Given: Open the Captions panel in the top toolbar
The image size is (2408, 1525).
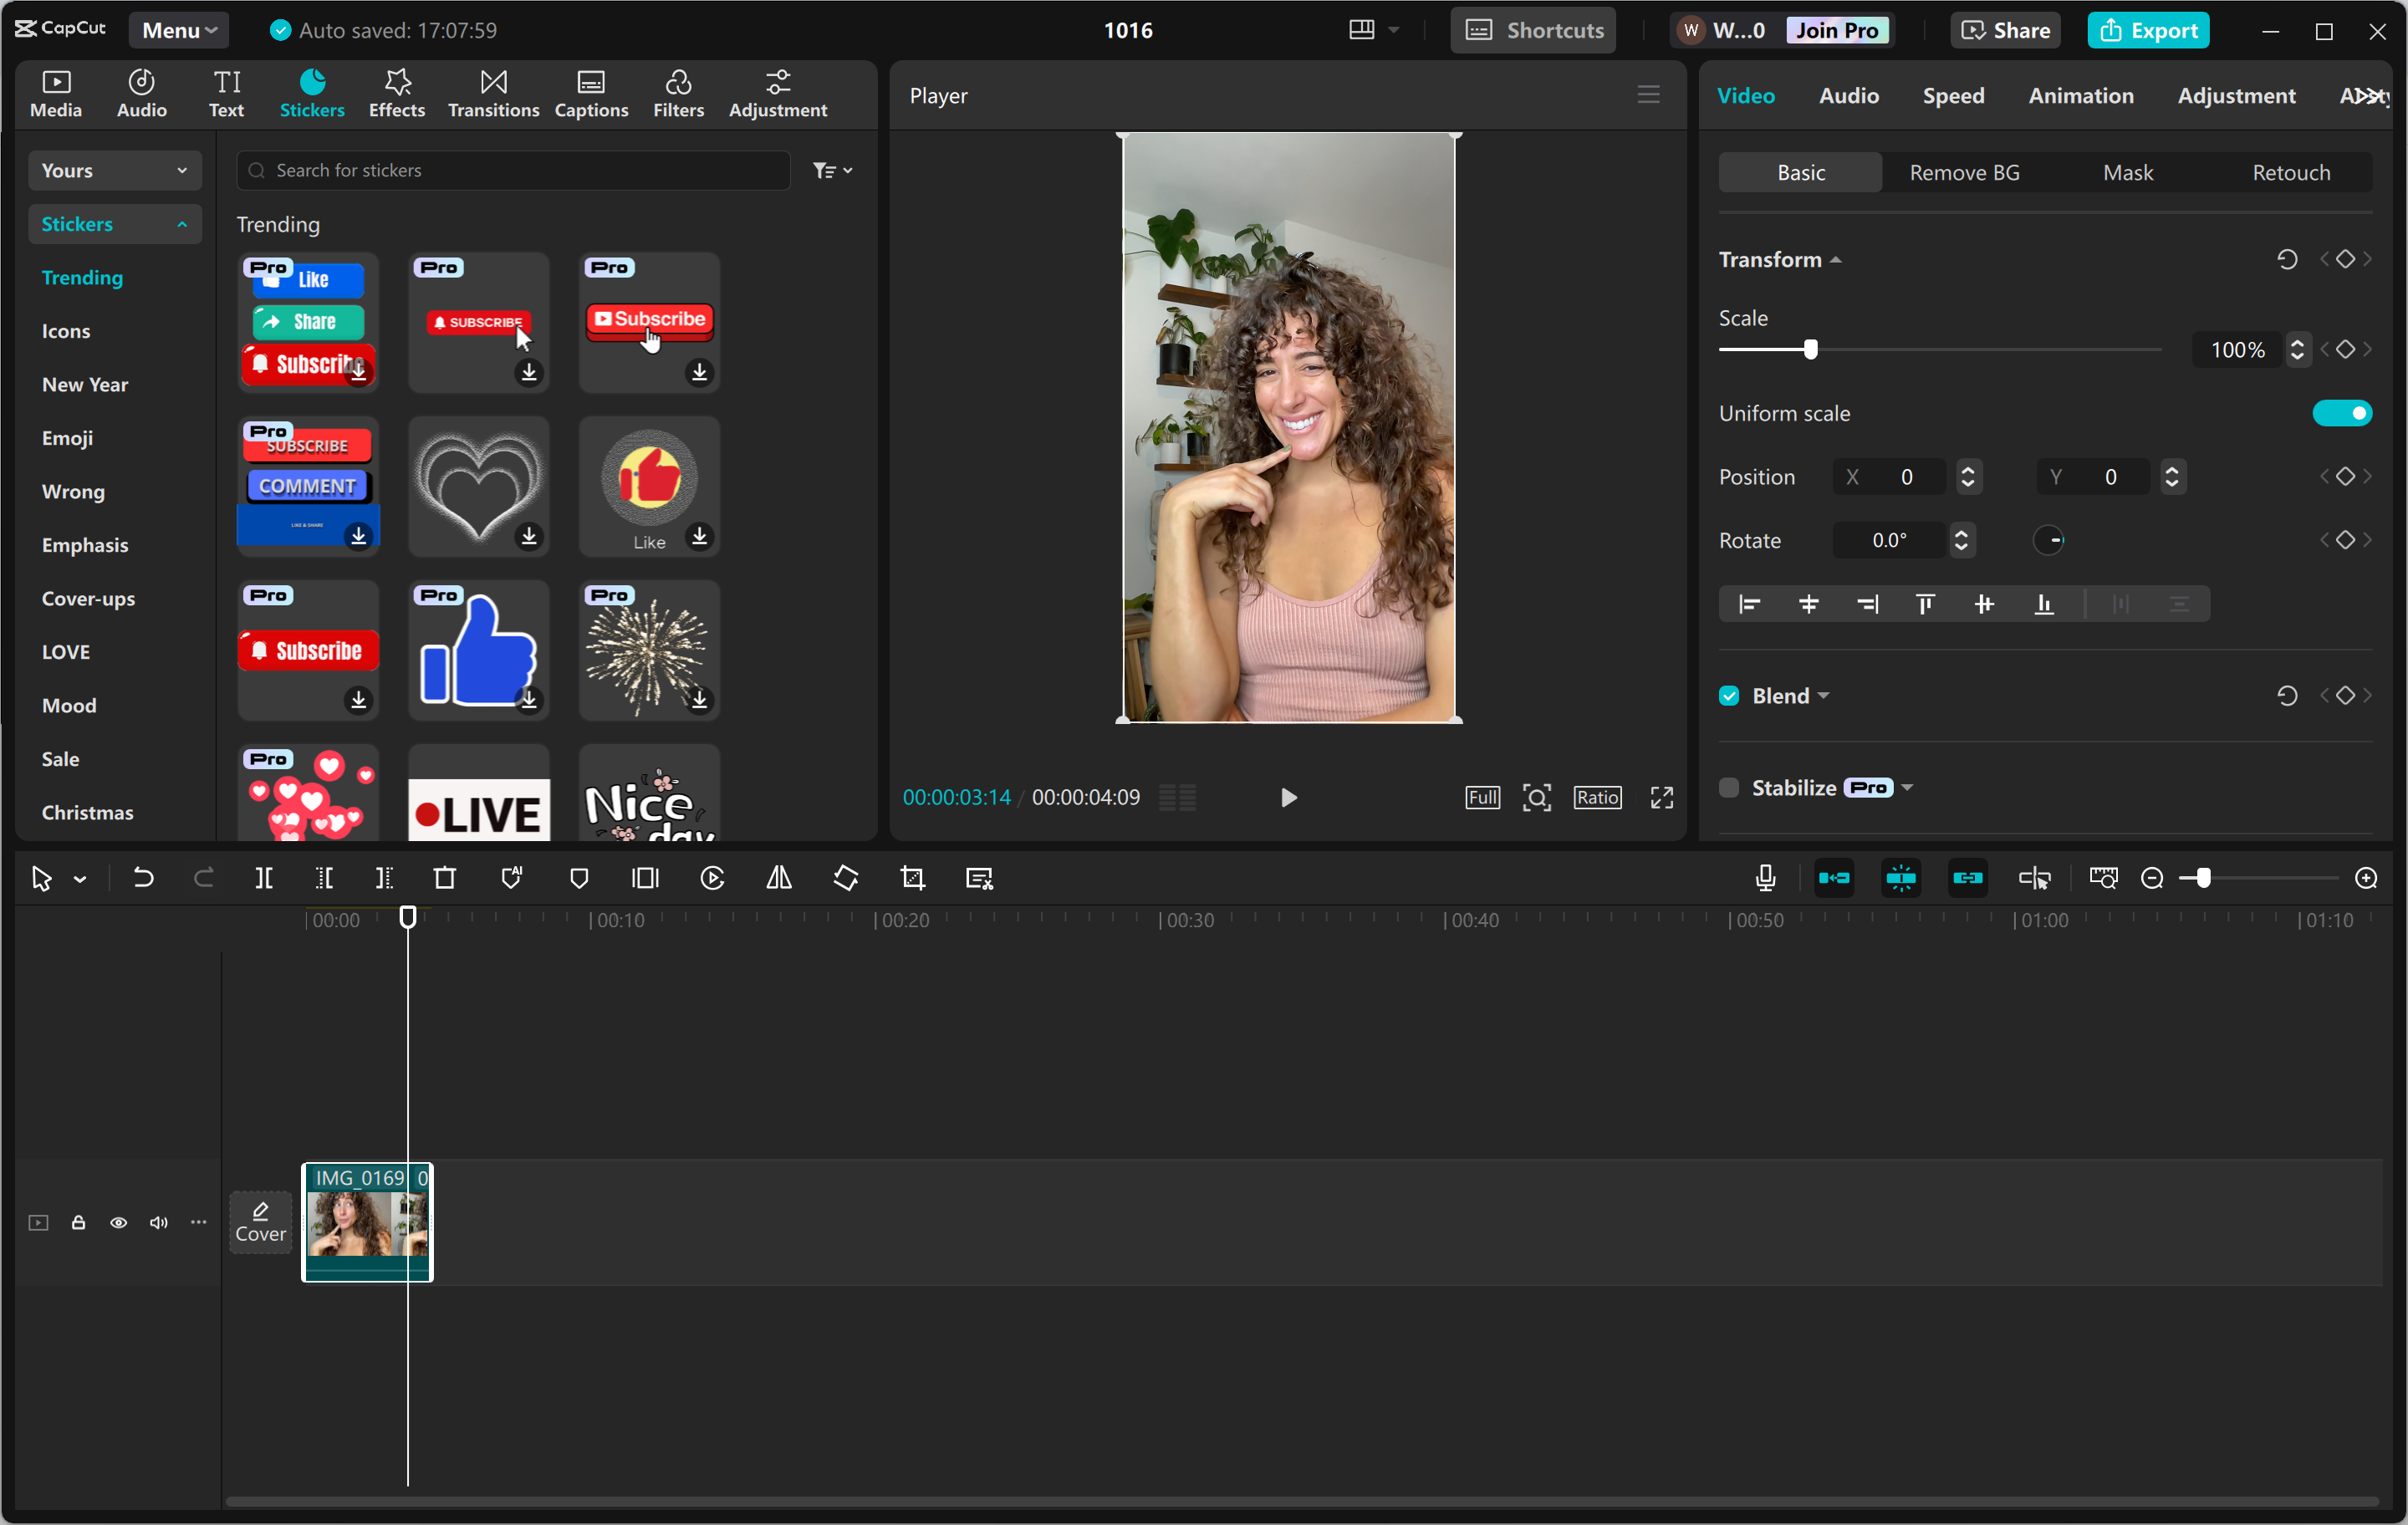Looking at the screenshot, I should coord(591,93).
